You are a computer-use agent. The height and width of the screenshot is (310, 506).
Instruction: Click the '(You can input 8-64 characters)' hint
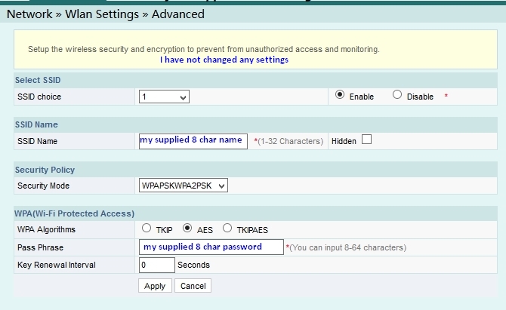click(347, 247)
